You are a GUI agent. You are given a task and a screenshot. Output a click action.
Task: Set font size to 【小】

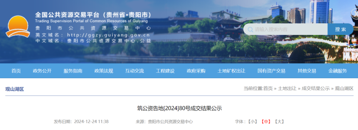click(x=252, y=122)
